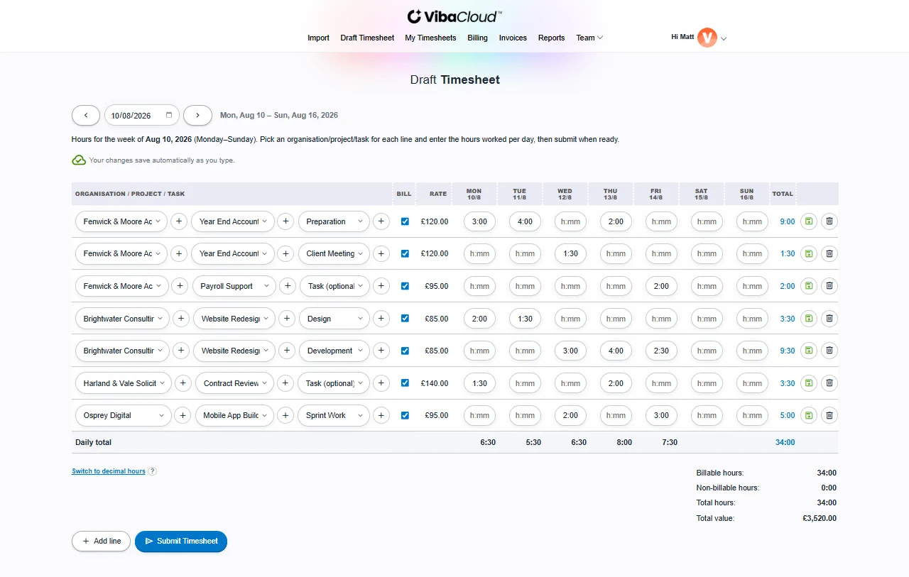Viewport: 909px width, 577px height.
Task: Click the 10/08/2026 date input field
Action: click(x=142, y=115)
